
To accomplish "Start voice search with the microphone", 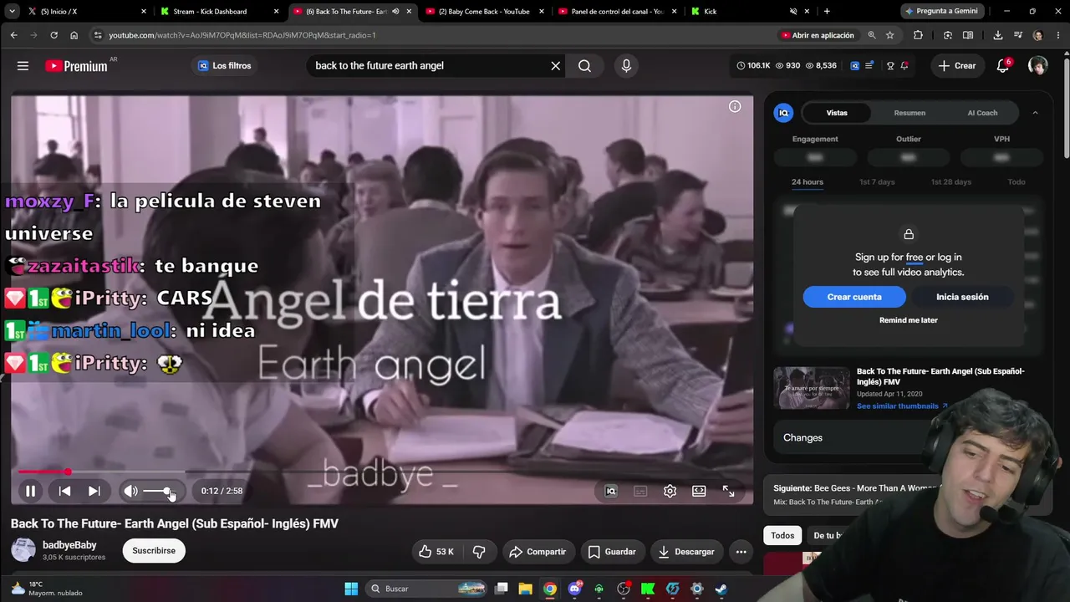I will [626, 66].
